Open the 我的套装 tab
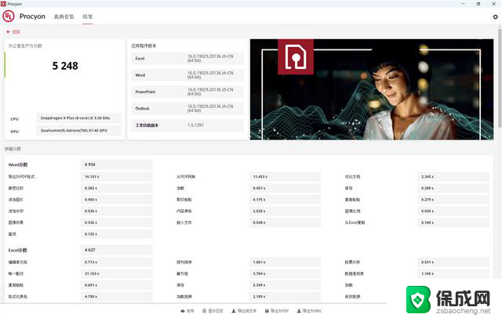This screenshot has width=502, height=318. click(x=64, y=16)
